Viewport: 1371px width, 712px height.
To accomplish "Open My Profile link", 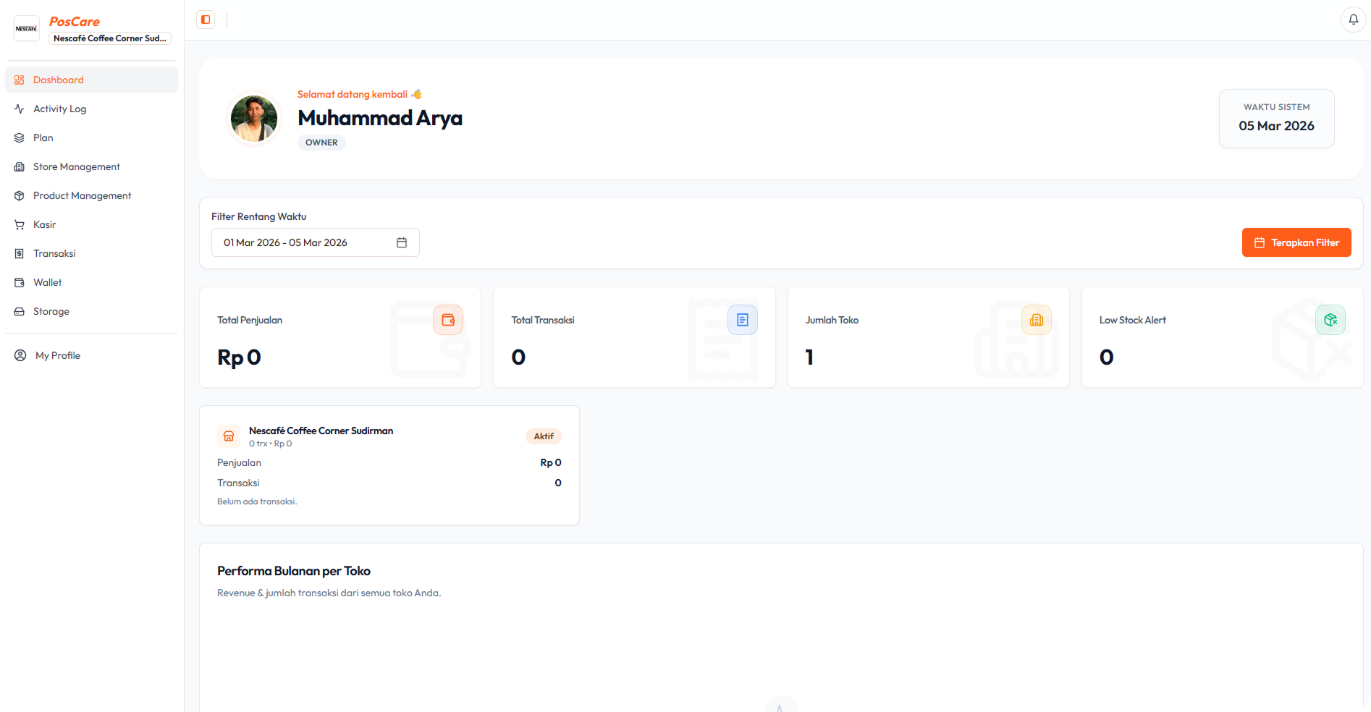I will pos(57,355).
